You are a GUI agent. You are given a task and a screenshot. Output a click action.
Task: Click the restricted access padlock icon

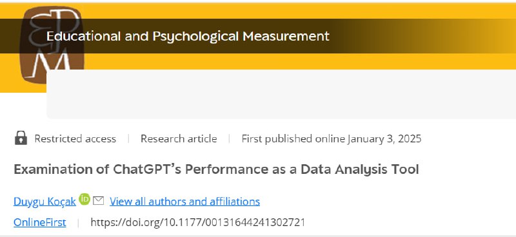point(21,138)
